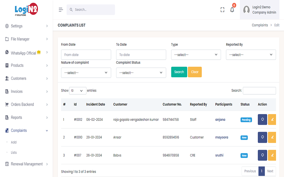Image resolution: width=284 pixels, height=177 pixels.
Task: Click the green Search button
Action: 179,72
